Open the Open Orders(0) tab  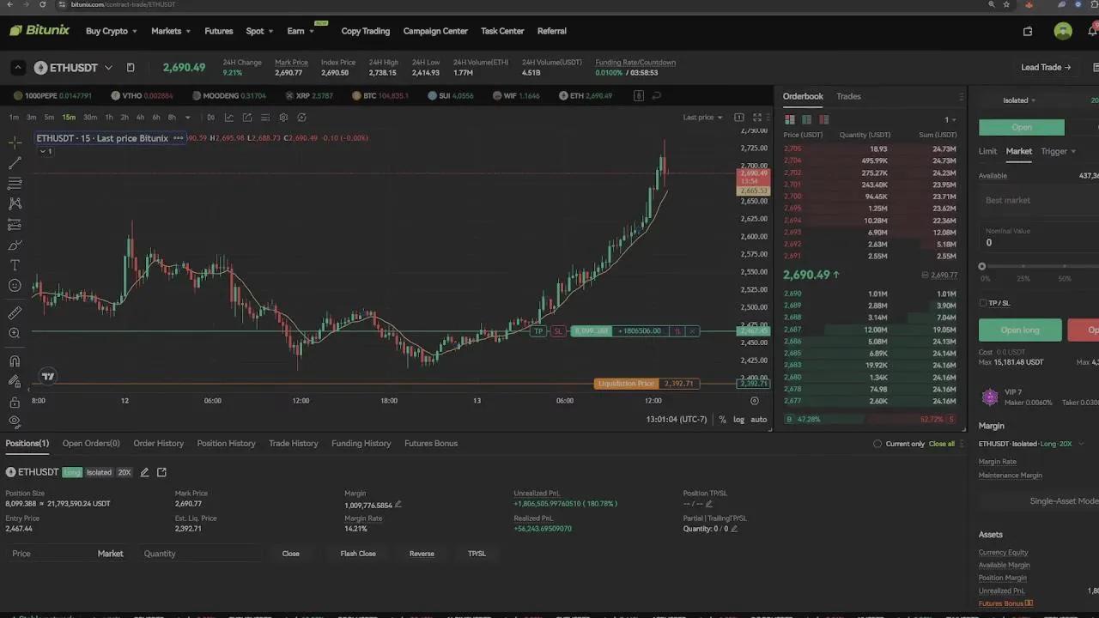pyautogui.click(x=91, y=444)
